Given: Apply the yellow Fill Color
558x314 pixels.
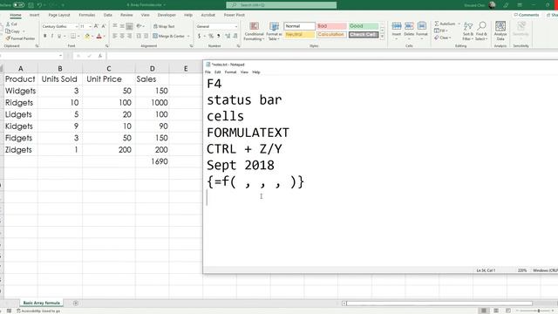Looking at the screenshot, I should [87, 36].
